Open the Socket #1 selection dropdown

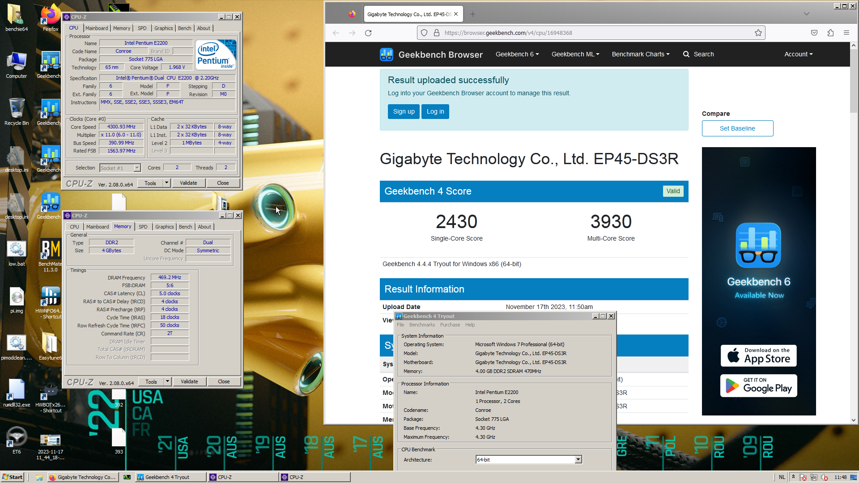click(120, 168)
